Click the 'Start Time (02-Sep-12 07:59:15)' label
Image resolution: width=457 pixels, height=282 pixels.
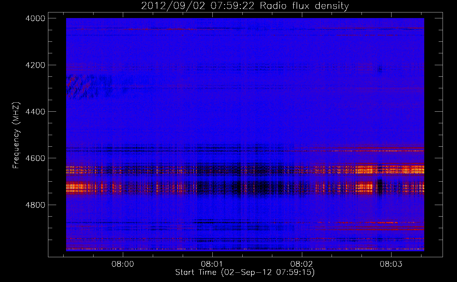pyautogui.click(x=245, y=272)
